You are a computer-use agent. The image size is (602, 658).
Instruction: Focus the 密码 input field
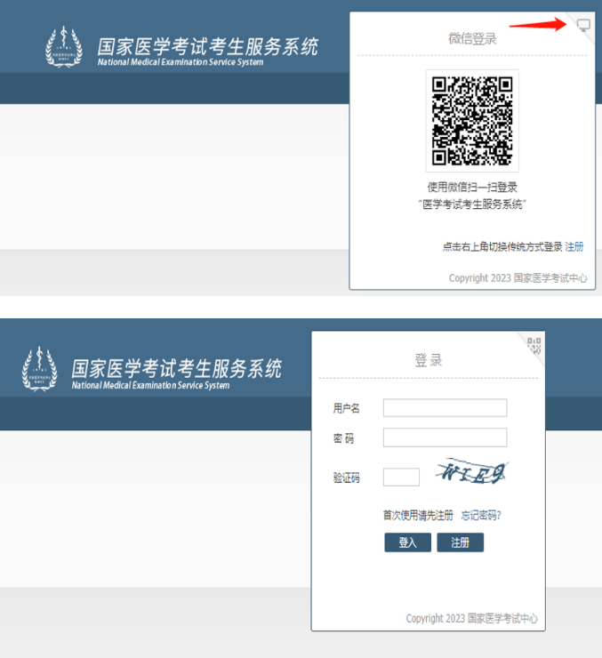click(x=445, y=437)
